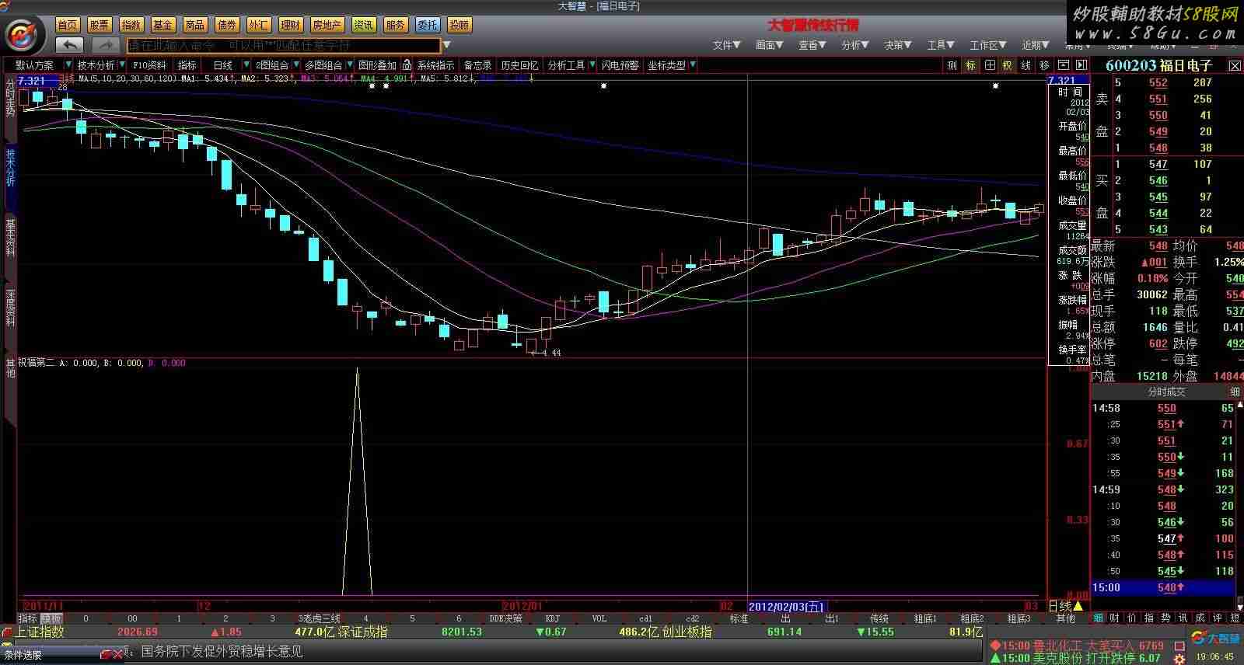1244x665 pixels.
Task: Open the 近期 menu
Action: (x=1036, y=45)
